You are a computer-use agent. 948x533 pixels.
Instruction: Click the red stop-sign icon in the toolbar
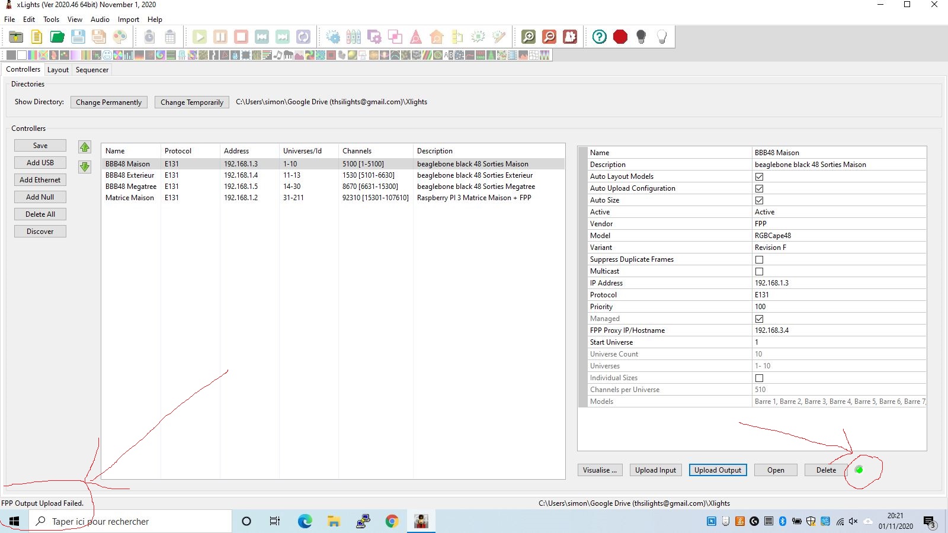tap(620, 36)
